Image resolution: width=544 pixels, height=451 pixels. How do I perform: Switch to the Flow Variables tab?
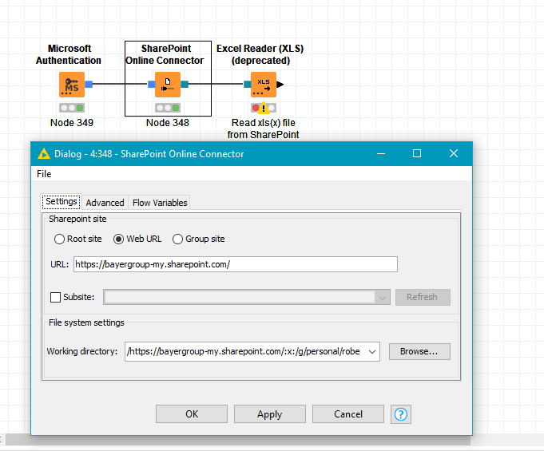(x=160, y=203)
